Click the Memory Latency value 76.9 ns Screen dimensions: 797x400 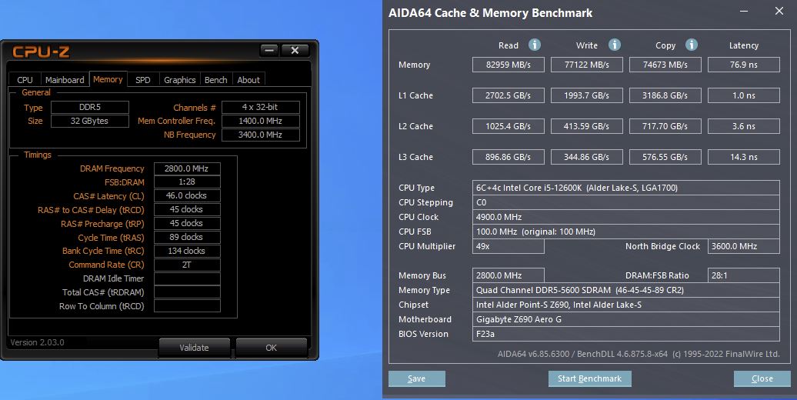click(x=744, y=65)
